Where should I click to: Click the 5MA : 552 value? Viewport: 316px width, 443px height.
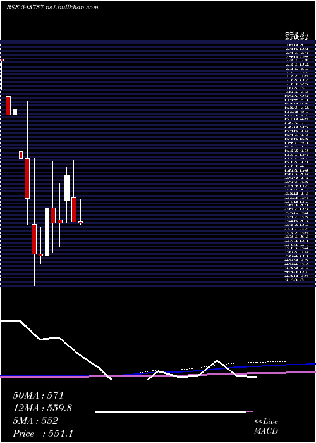35,421
